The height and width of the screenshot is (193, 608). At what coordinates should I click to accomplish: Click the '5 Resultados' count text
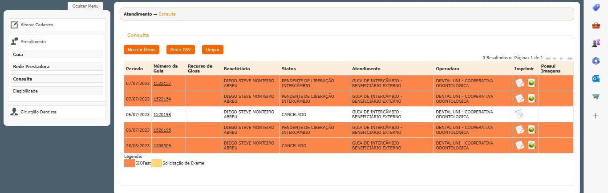tap(495, 58)
